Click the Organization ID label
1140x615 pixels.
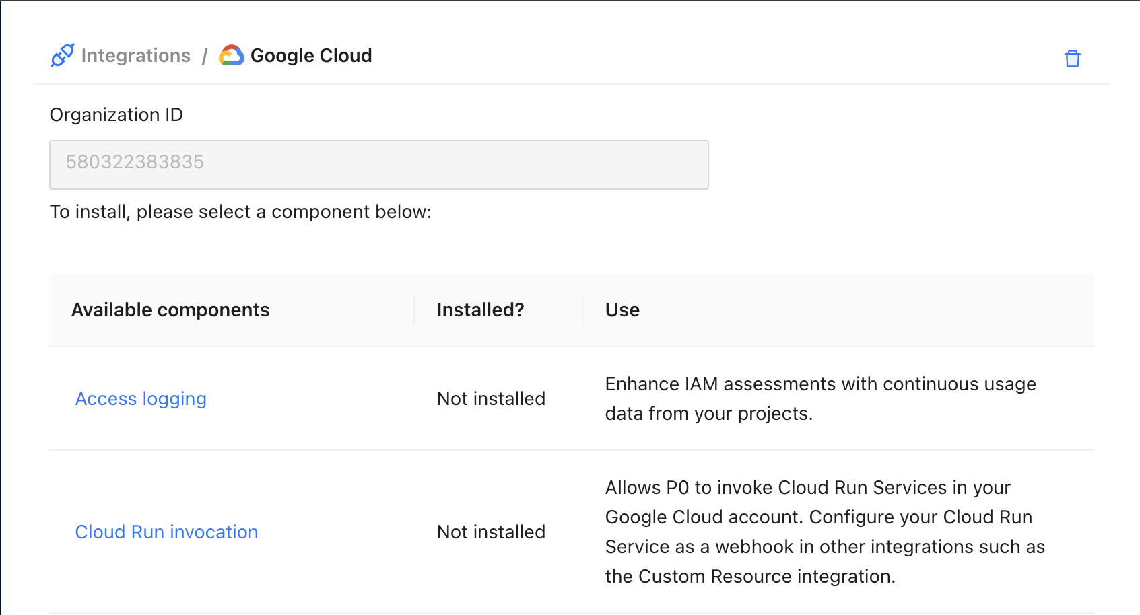tap(116, 115)
